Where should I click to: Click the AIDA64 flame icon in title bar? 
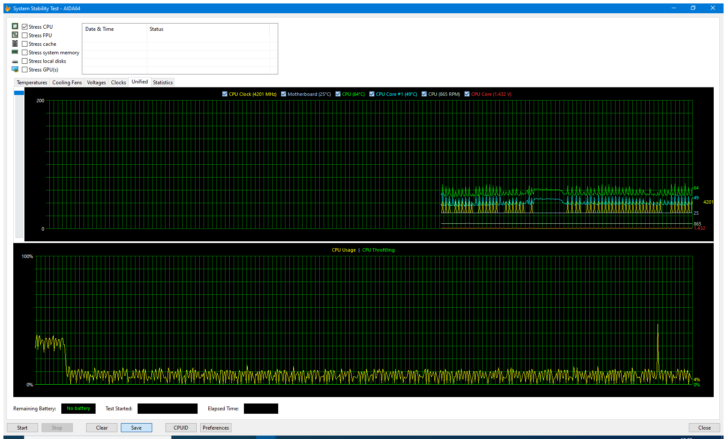click(8, 8)
